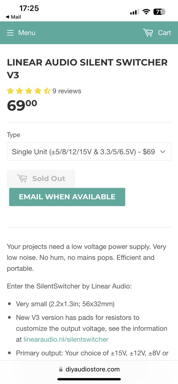
Task: Open the 9 reviews link
Action: point(67,91)
